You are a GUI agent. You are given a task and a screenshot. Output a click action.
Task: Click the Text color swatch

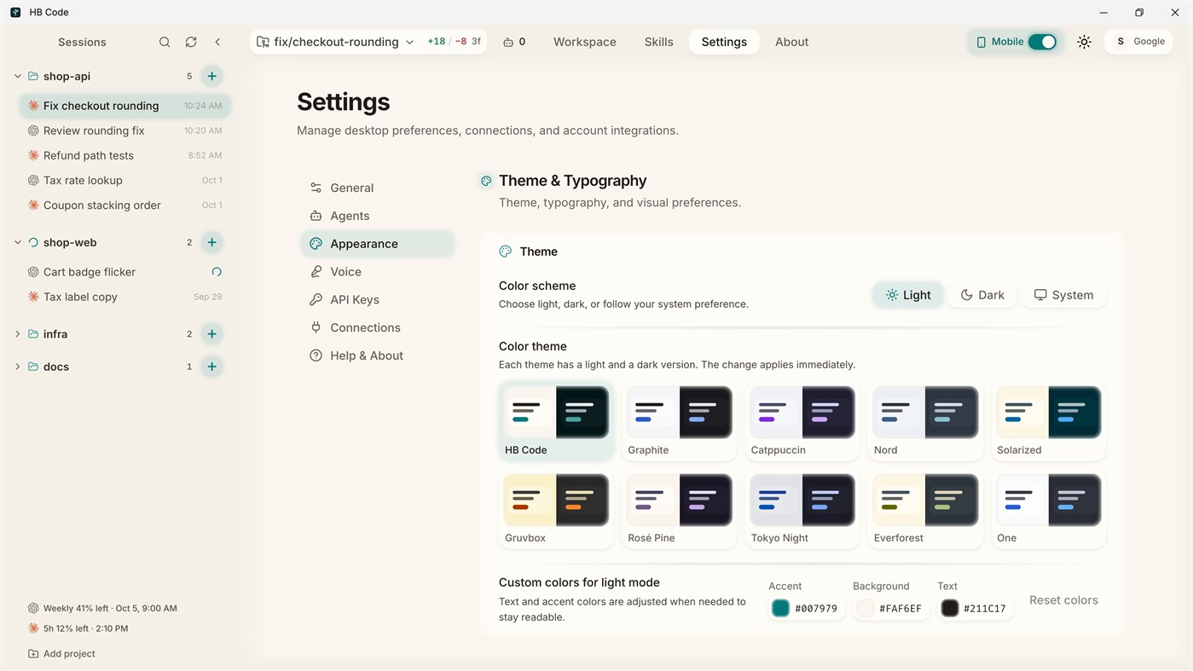949,608
